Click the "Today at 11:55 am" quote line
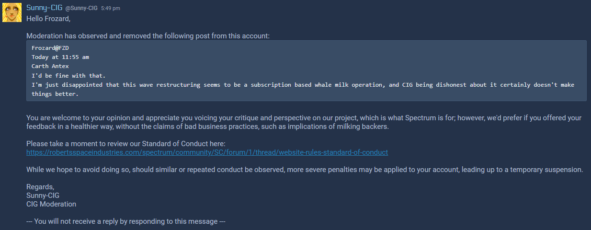This screenshot has height=230, width=591. 60,57
